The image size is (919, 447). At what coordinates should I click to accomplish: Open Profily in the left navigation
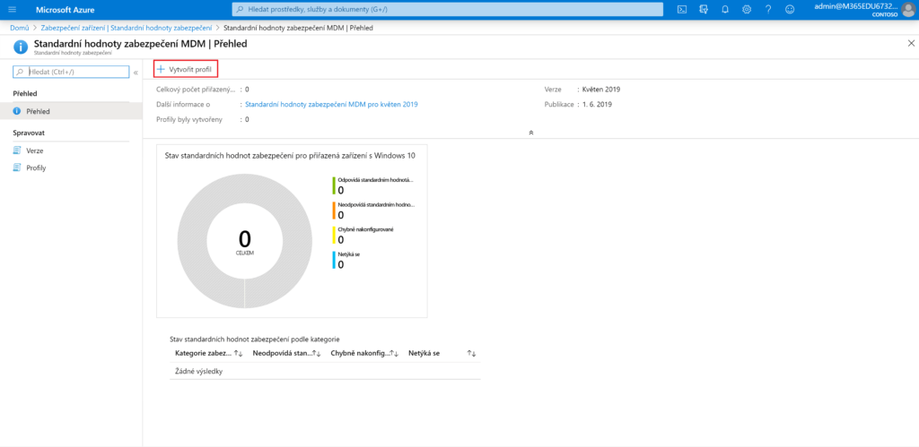click(x=36, y=168)
